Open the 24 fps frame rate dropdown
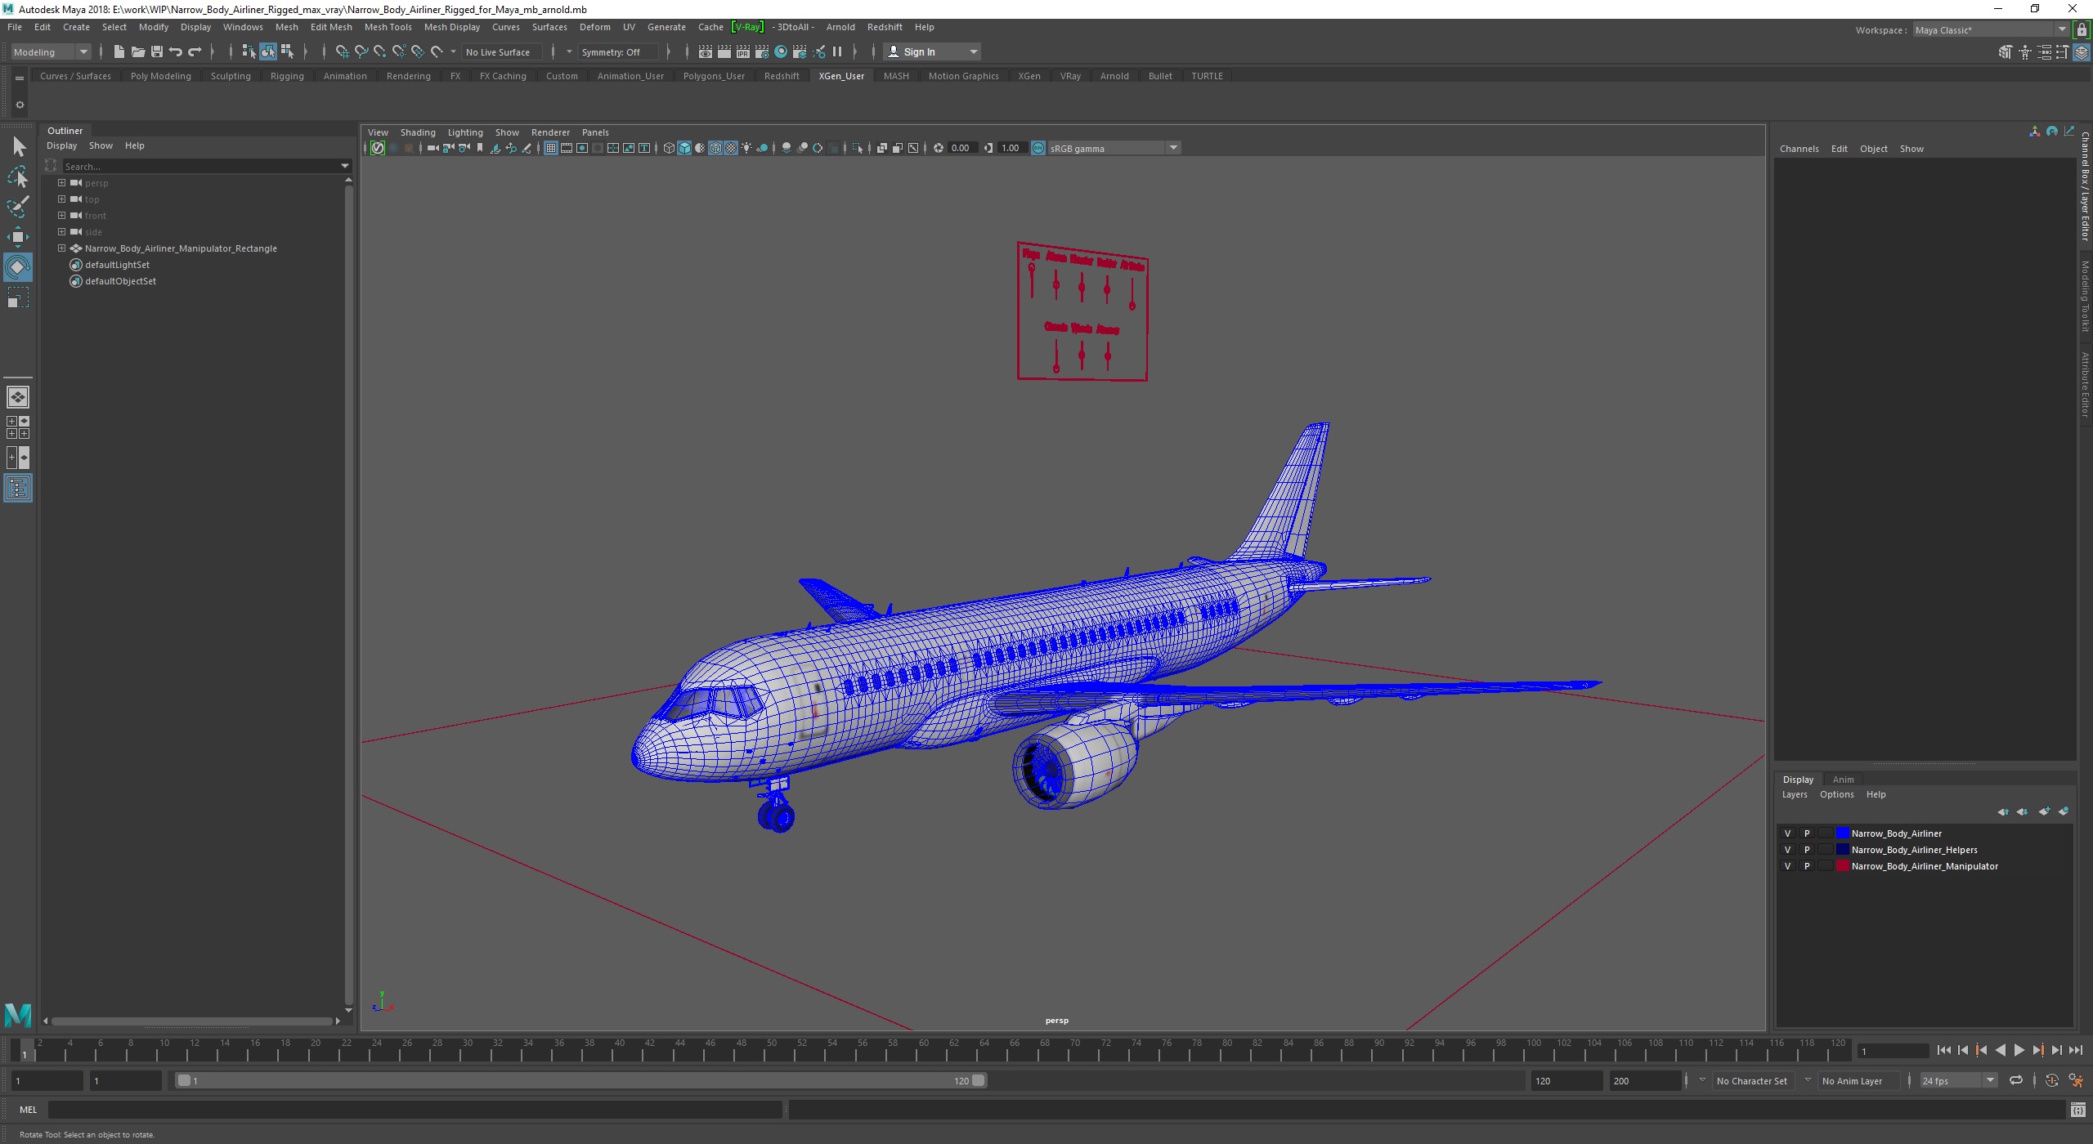Image resolution: width=2093 pixels, height=1144 pixels. (1958, 1080)
